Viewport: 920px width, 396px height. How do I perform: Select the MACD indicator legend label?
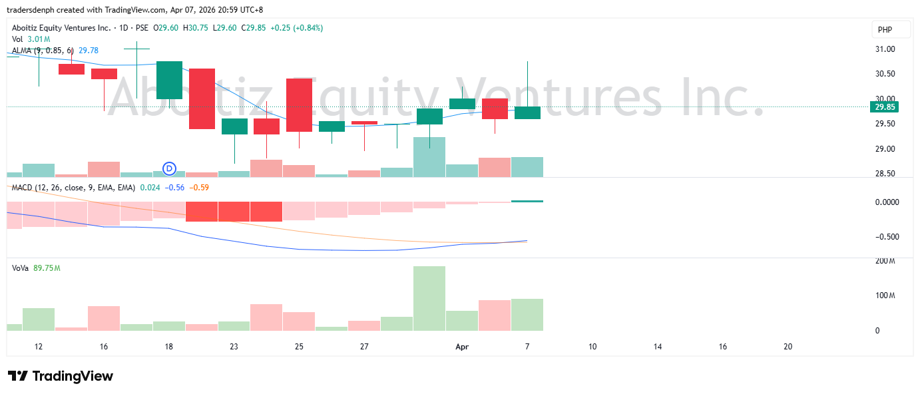pyautogui.click(x=74, y=188)
